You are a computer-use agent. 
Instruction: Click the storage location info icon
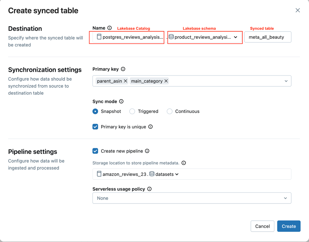(x=184, y=163)
